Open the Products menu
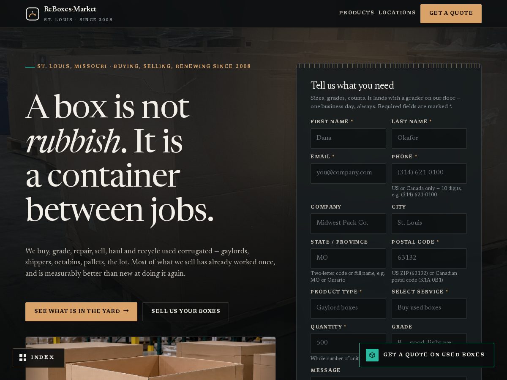 pos(357,13)
